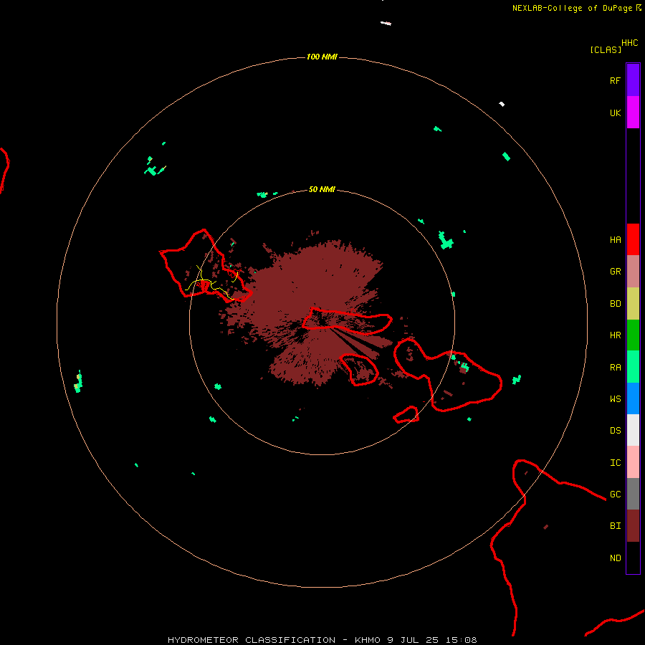Screen dimensions: 645x645
Task: Click the UK magenta legend swatch
Action: (633, 113)
